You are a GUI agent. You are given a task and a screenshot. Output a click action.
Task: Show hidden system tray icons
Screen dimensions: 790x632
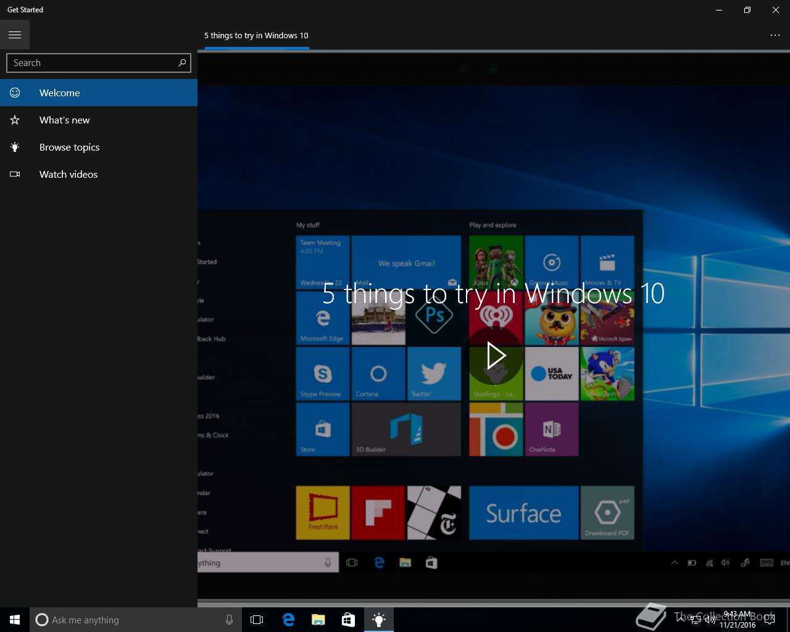pyautogui.click(x=681, y=620)
